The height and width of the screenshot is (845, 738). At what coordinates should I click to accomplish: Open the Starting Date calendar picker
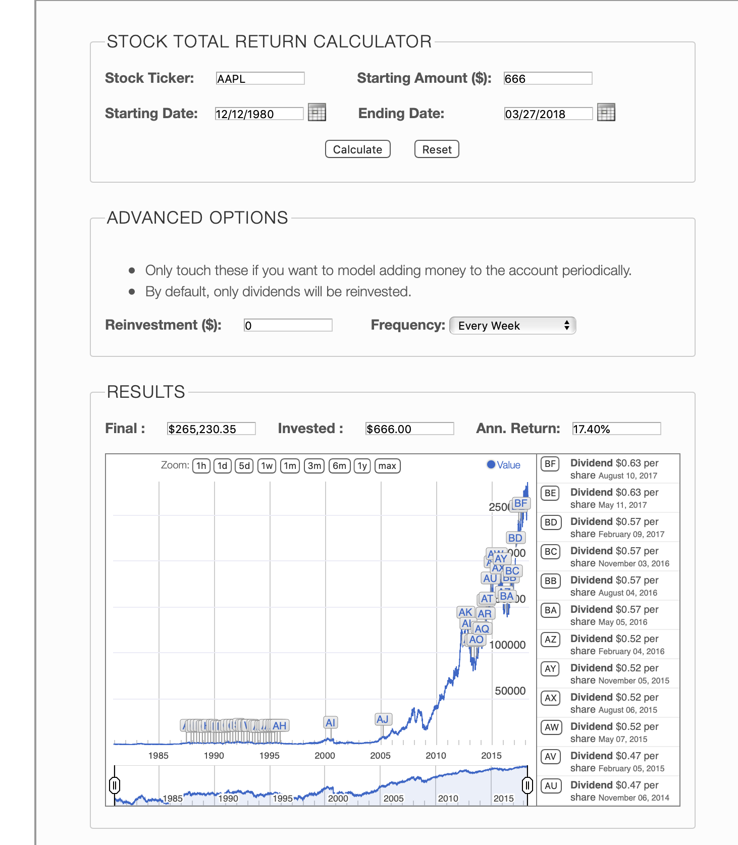tap(317, 112)
